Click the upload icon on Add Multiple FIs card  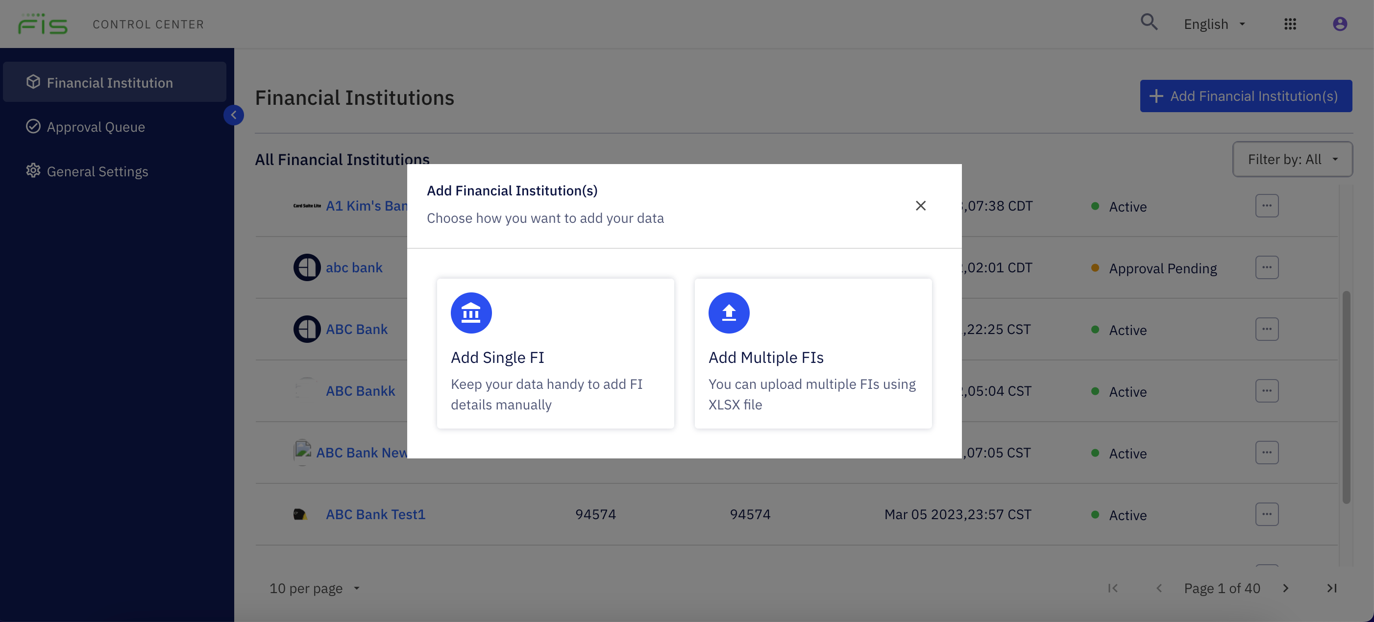tap(728, 313)
